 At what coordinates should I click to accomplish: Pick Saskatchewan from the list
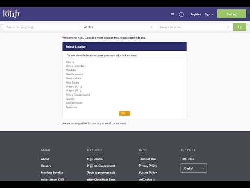pos(74,103)
